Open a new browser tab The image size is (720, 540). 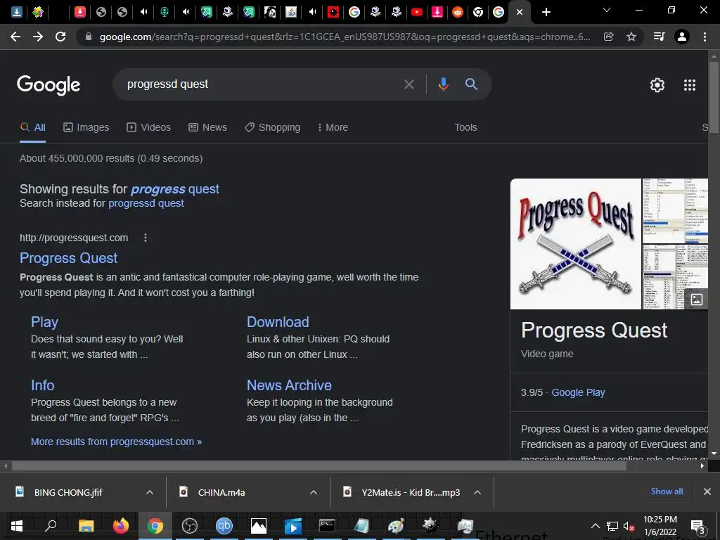tap(546, 12)
